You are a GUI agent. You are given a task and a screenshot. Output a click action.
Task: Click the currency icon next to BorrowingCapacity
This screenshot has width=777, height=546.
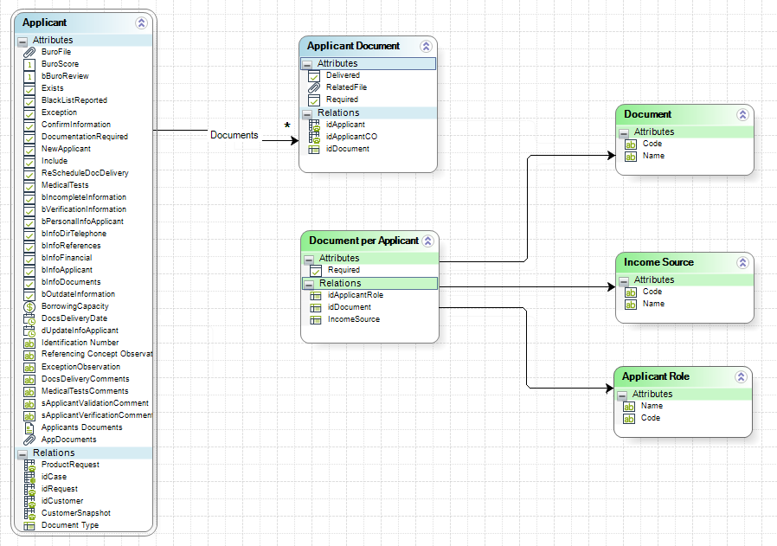pyautogui.click(x=29, y=306)
